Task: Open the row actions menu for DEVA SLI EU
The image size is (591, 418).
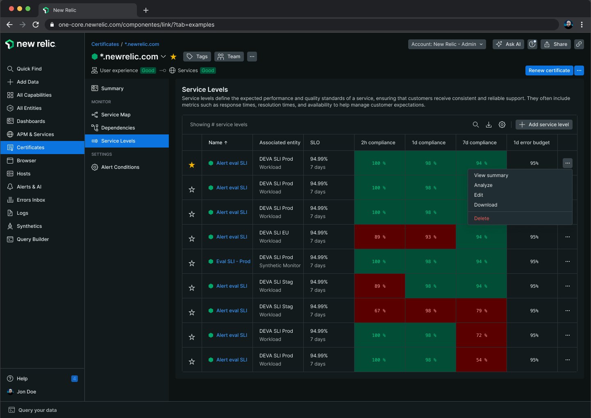Action: tap(568, 237)
